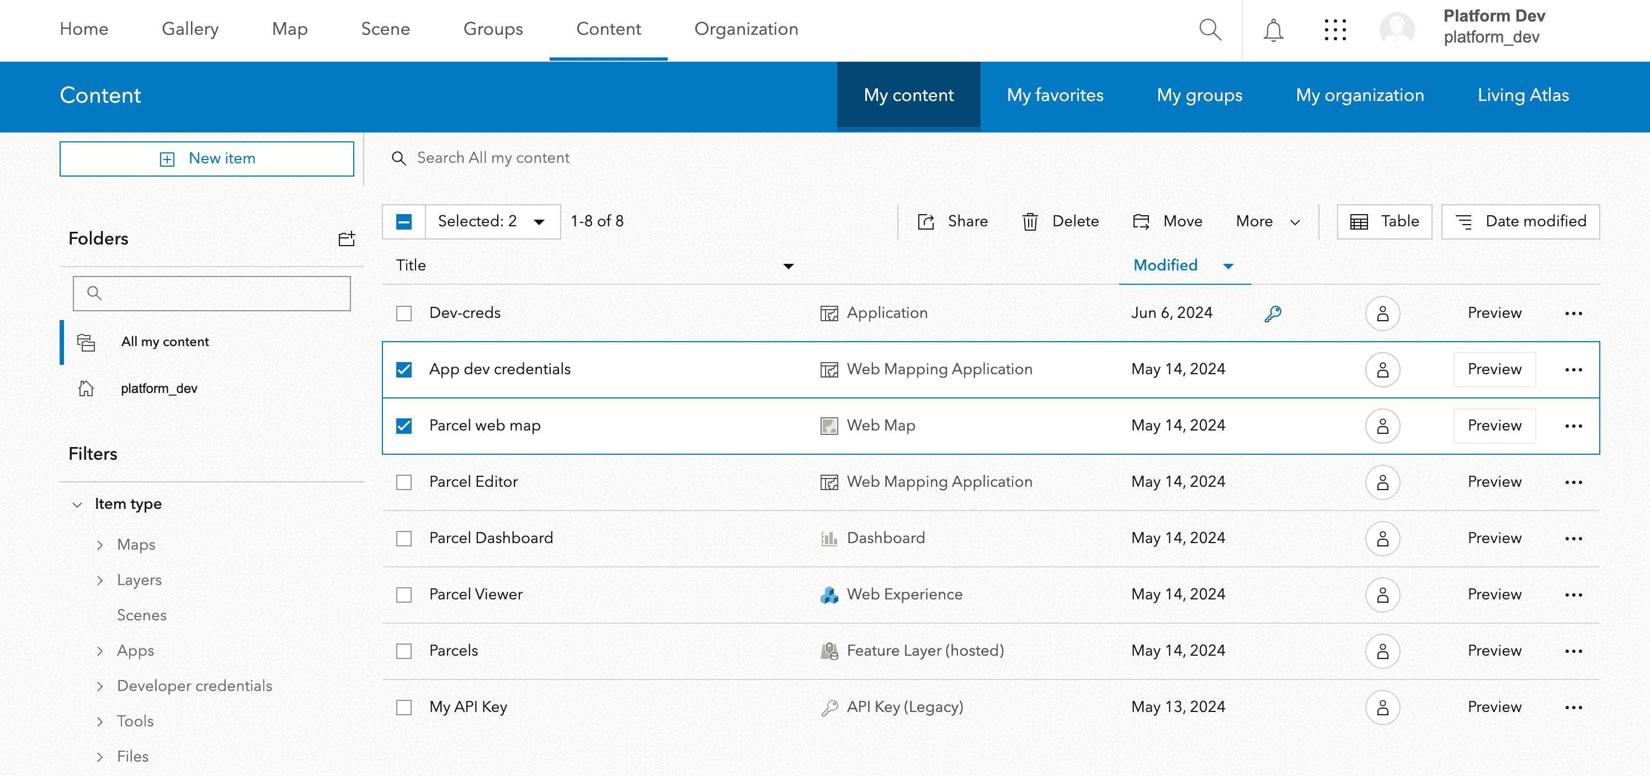The height and width of the screenshot is (776, 1650).
Task: Open the owner avatar for Parcel Dashboard
Action: point(1382,538)
